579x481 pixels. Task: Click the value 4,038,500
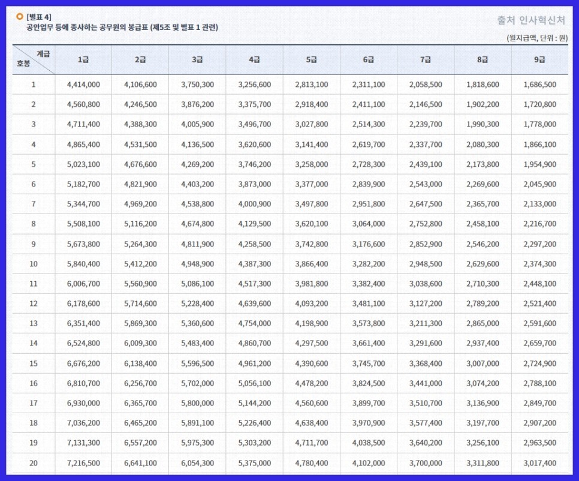pyautogui.click(x=369, y=443)
